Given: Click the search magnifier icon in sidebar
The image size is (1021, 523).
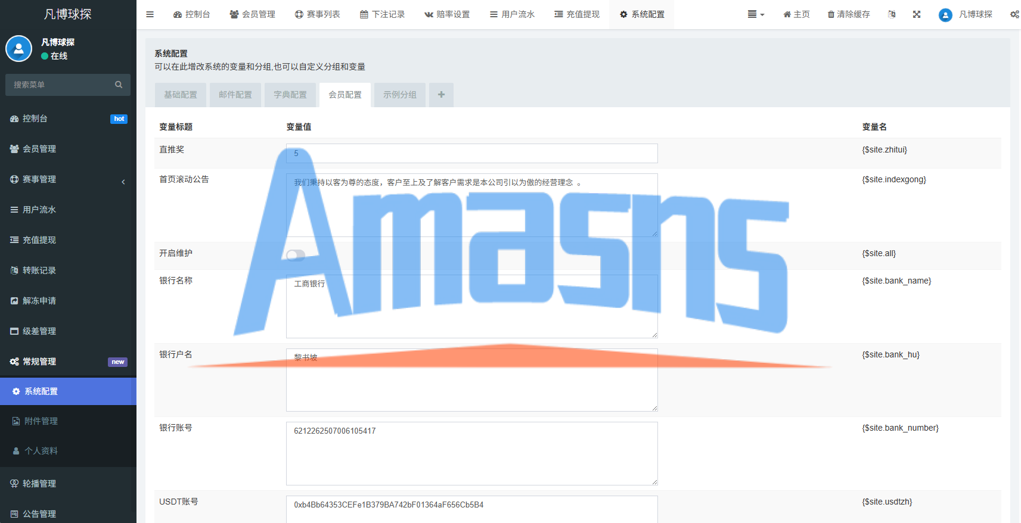Looking at the screenshot, I should [x=119, y=85].
